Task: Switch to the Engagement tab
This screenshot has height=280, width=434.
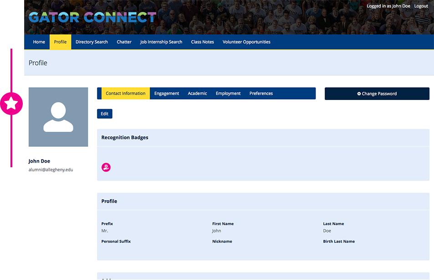Action: point(167,93)
